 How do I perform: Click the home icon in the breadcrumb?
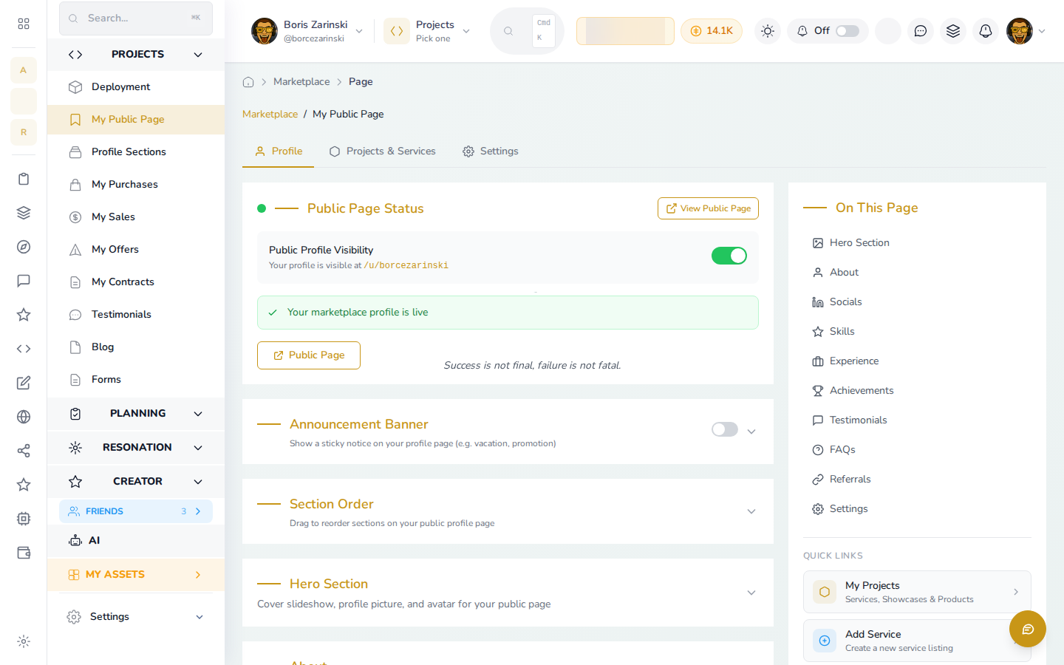248,82
